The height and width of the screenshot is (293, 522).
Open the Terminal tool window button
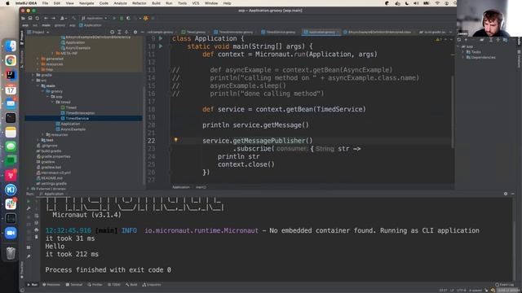pos(74,285)
